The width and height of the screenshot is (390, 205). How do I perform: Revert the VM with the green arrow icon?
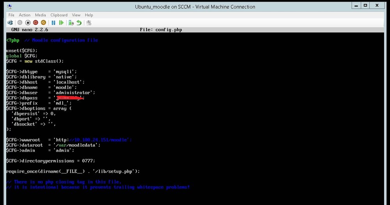coord(79,23)
